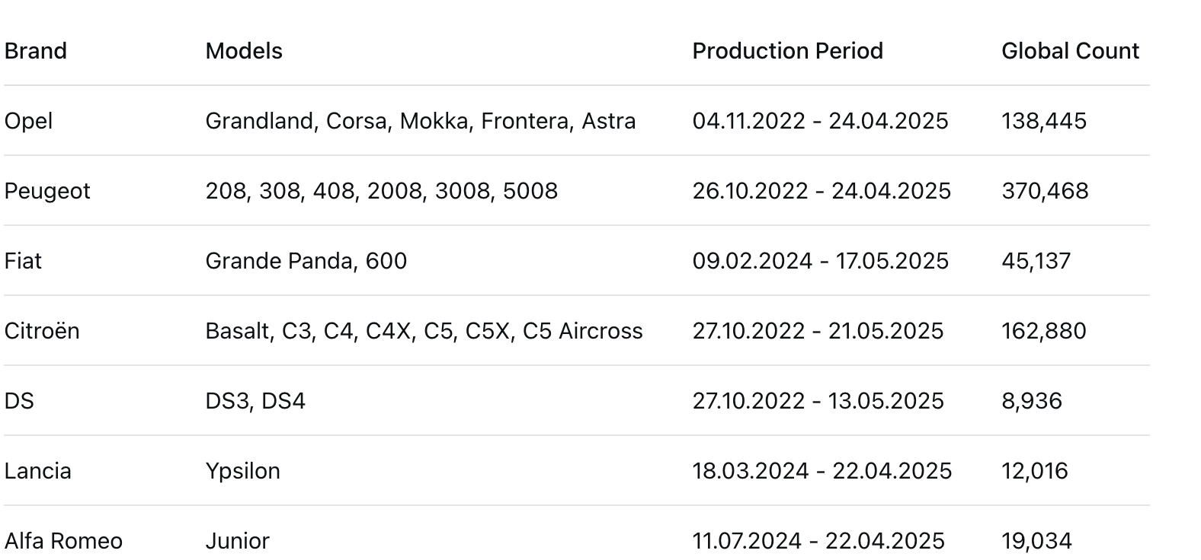This screenshot has height=560, width=1201.
Task: Select the DS global count 8,936
Action: click(x=1031, y=401)
